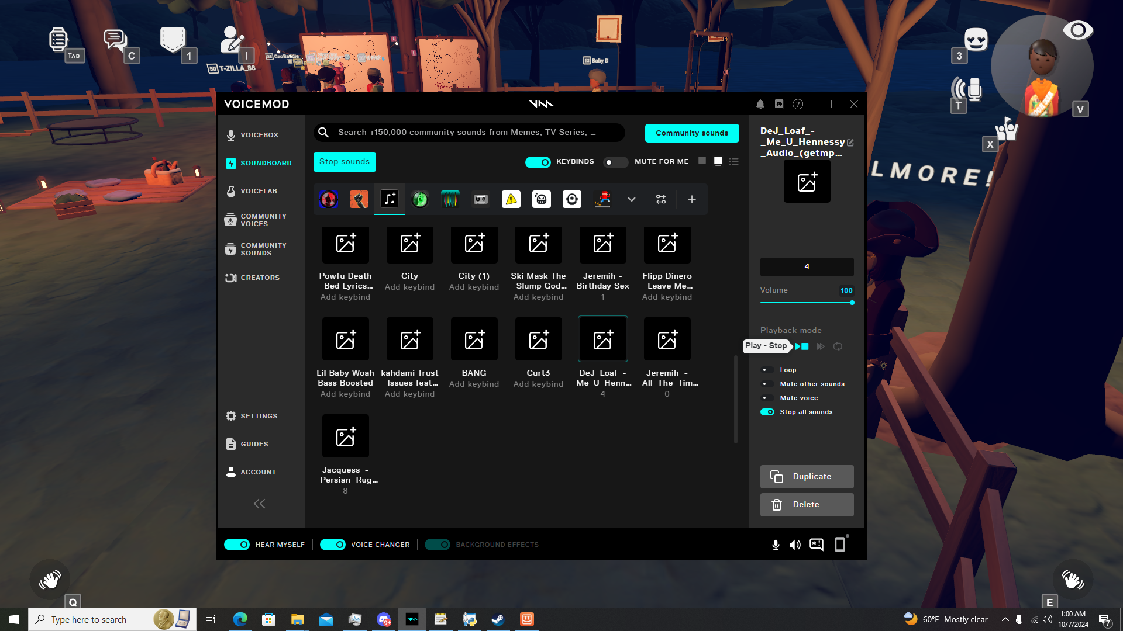This screenshot has height=631, width=1123.
Task: Expand more soundboard categories chevron
Action: (x=632, y=199)
